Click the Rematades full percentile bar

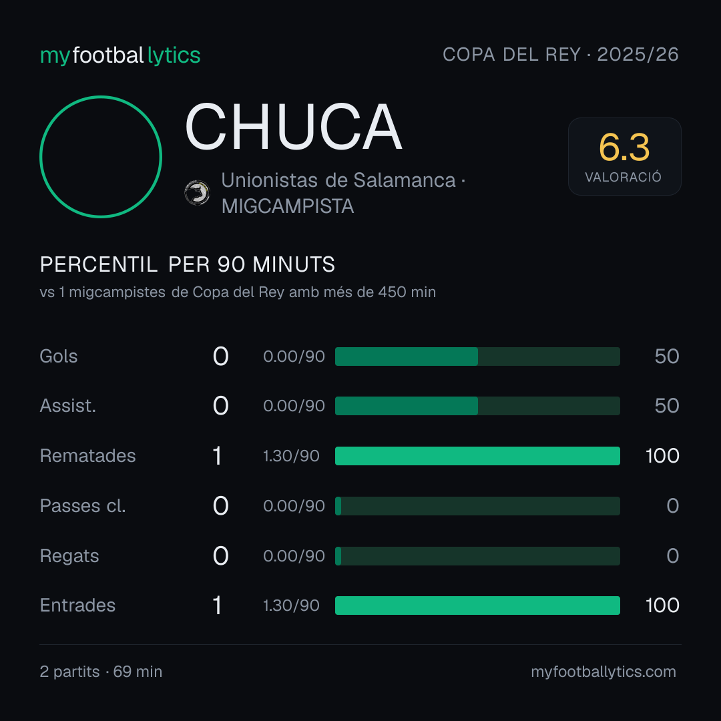477,456
